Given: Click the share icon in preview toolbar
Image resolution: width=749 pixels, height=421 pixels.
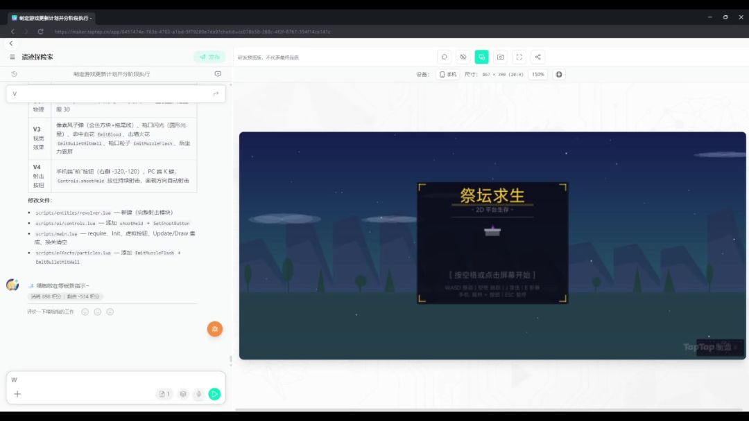Looking at the screenshot, I should (x=537, y=57).
